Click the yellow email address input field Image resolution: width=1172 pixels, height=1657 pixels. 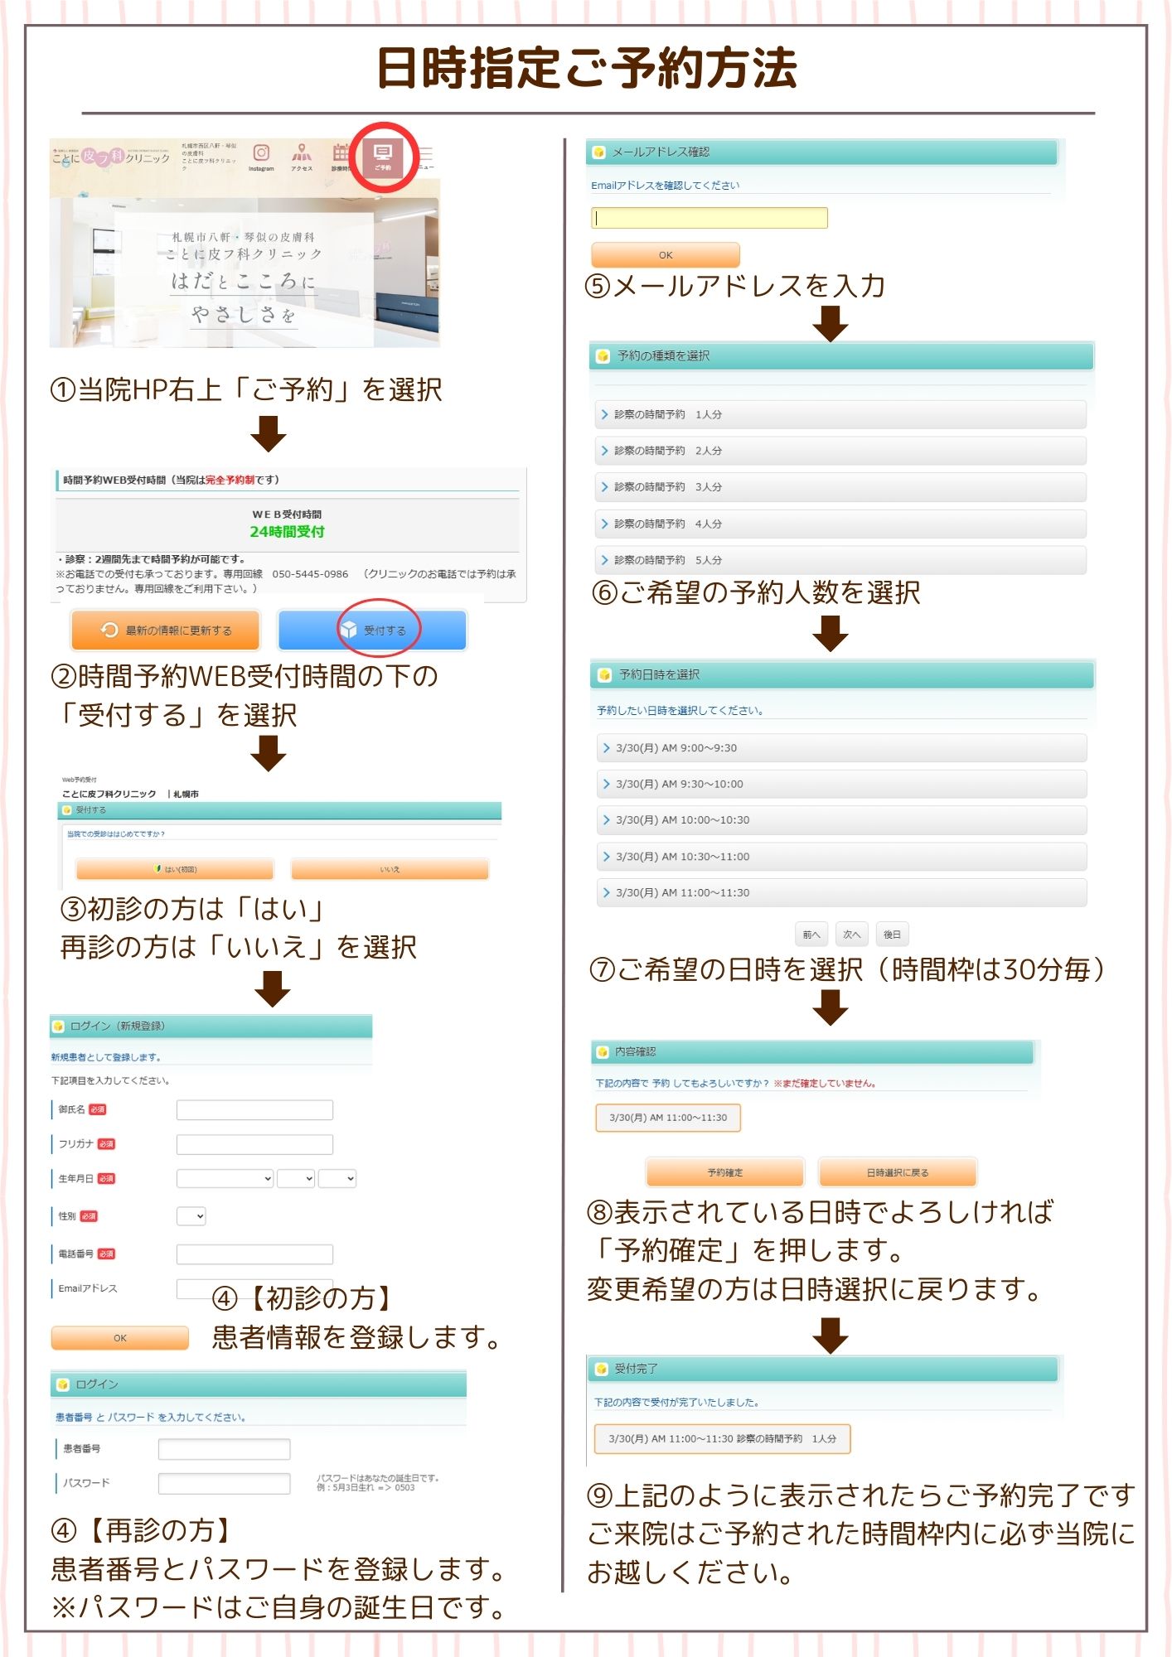pyautogui.click(x=709, y=218)
